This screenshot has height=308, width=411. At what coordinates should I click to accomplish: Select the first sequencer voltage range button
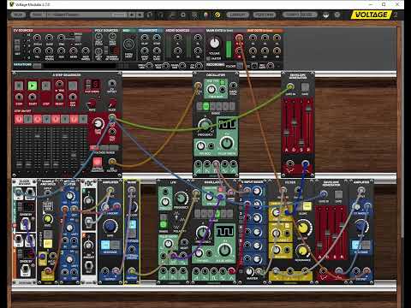click(x=93, y=147)
